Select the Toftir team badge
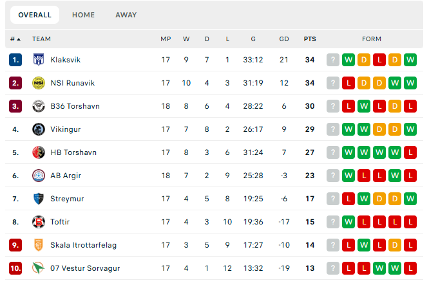Screen dimensions: 429x283 tap(39, 222)
